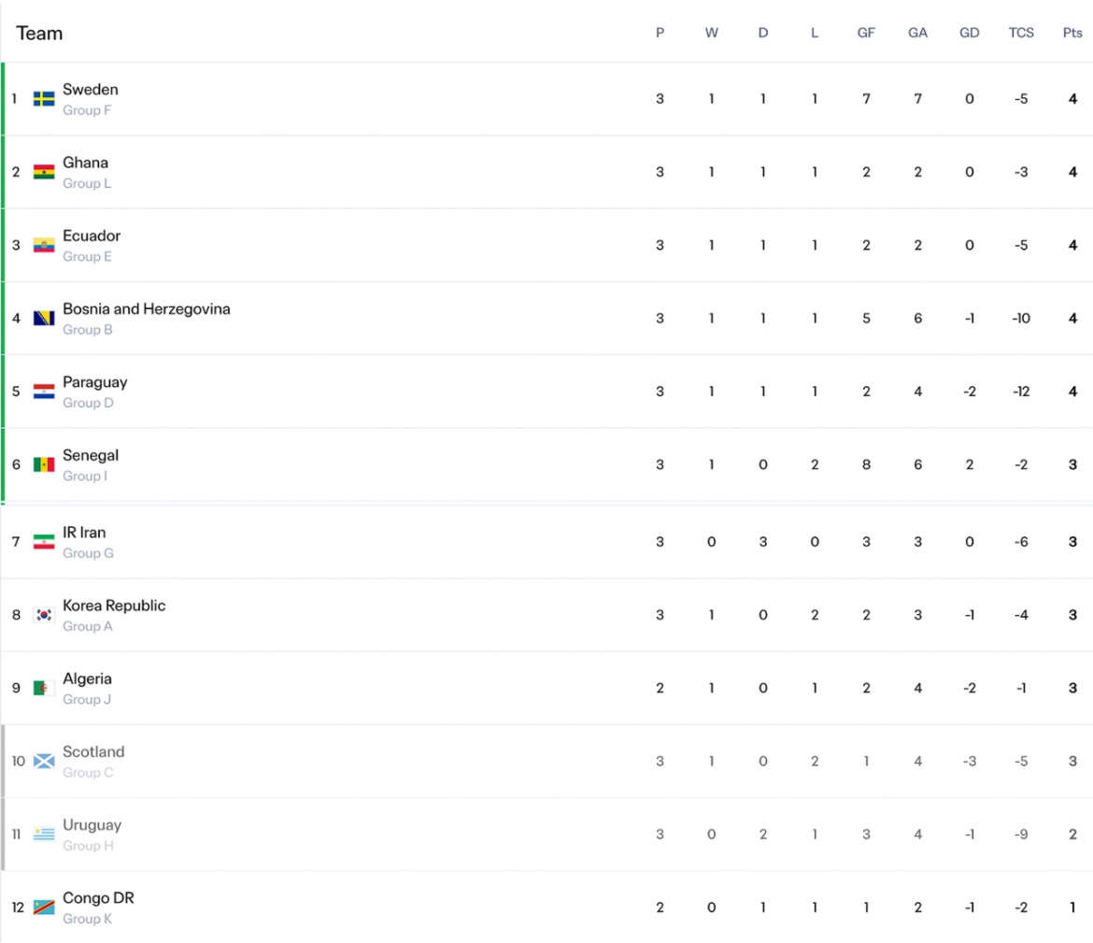
Task: Click the Paraguay flag icon
Action: pyautogui.click(x=44, y=392)
